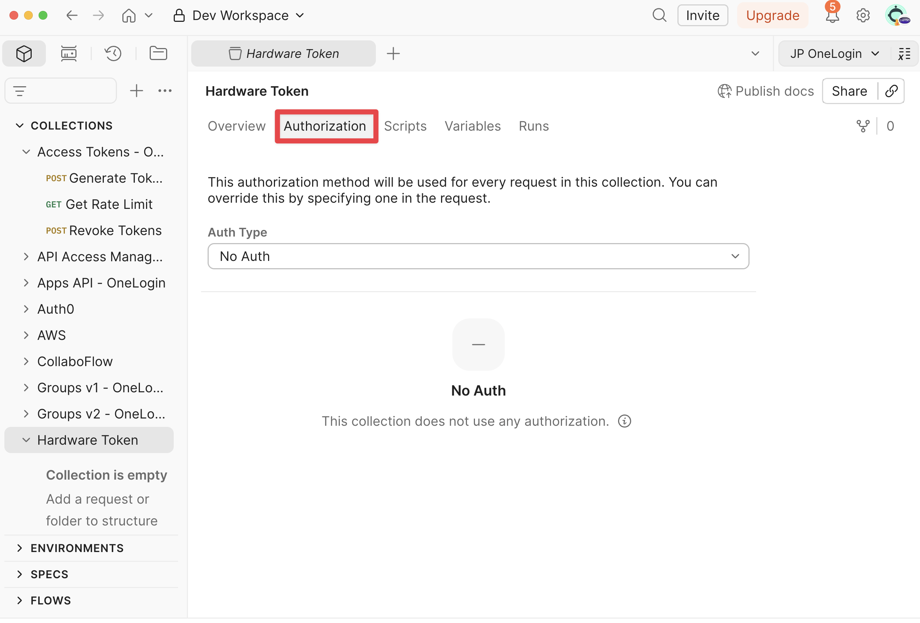Switch to the Authorization tab
The image size is (920, 623).
click(325, 126)
